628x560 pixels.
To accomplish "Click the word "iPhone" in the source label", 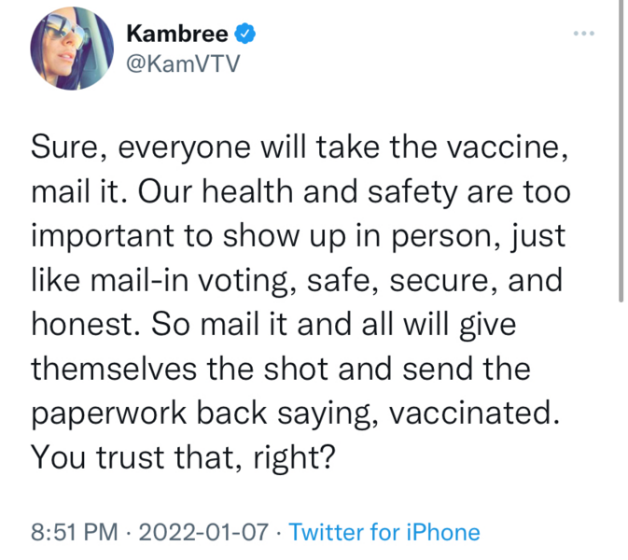I will point(443,532).
